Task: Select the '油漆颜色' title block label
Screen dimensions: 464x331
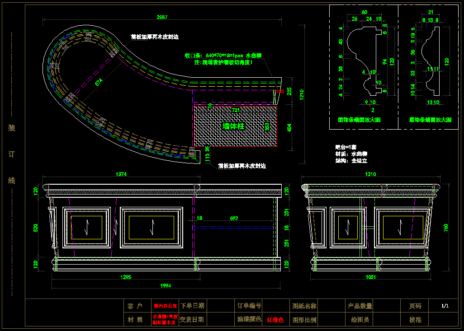Action: [x=249, y=319]
